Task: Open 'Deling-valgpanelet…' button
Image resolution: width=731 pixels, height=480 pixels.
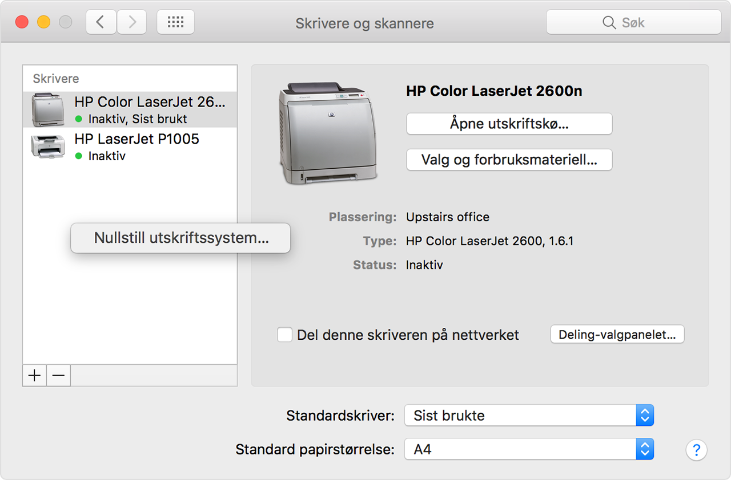Action: tap(617, 335)
